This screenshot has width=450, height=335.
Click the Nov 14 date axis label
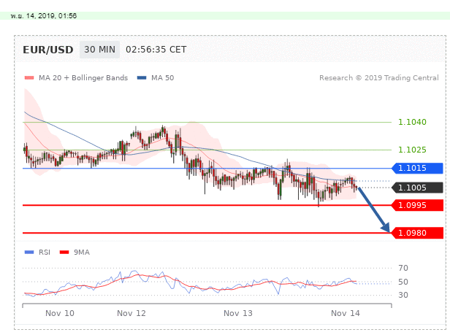(346, 313)
